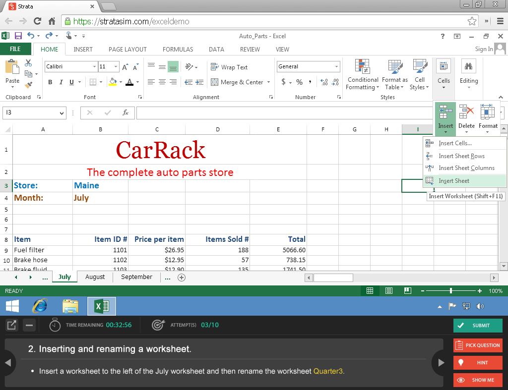Click Sign In at top right
508x390 pixels.
click(x=484, y=49)
